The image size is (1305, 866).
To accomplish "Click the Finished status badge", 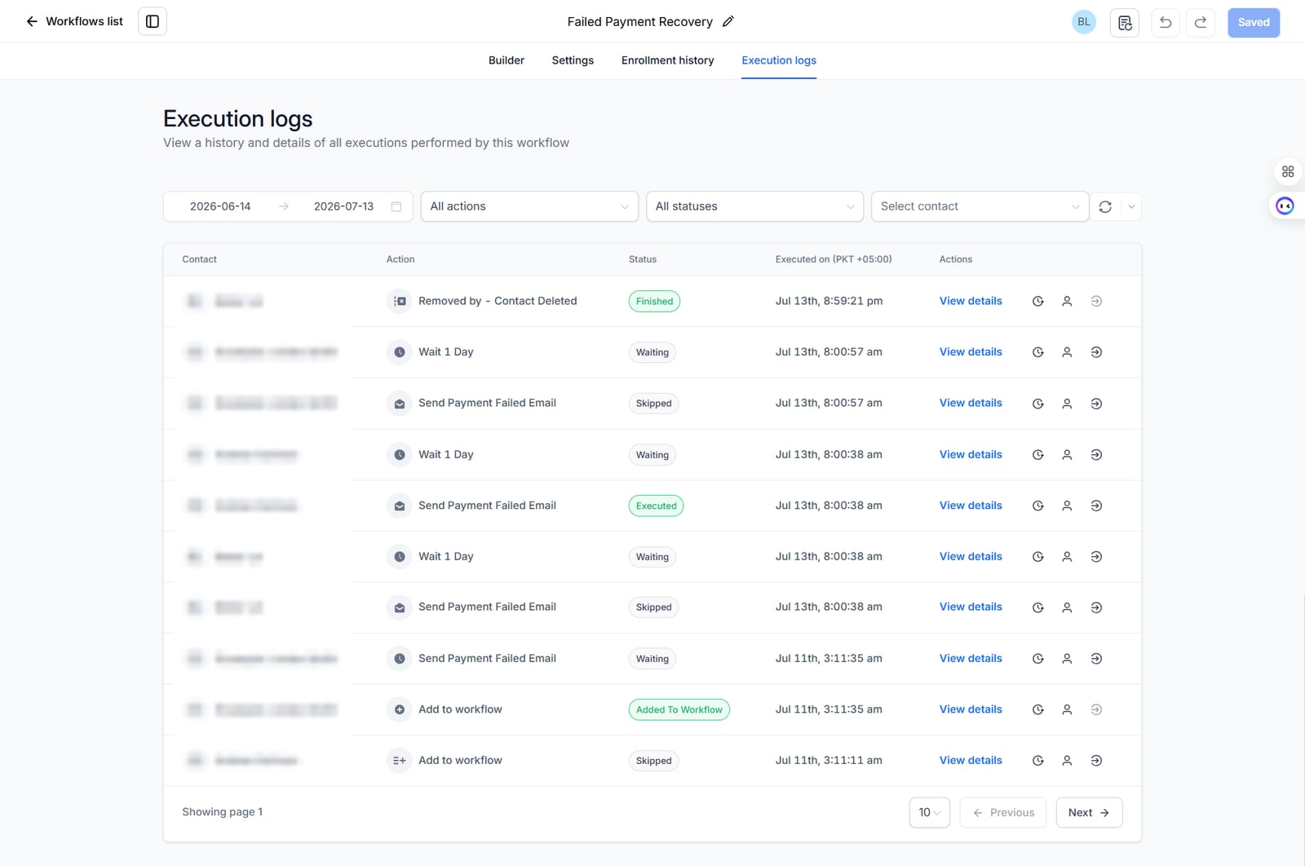I will coord(654,302).
